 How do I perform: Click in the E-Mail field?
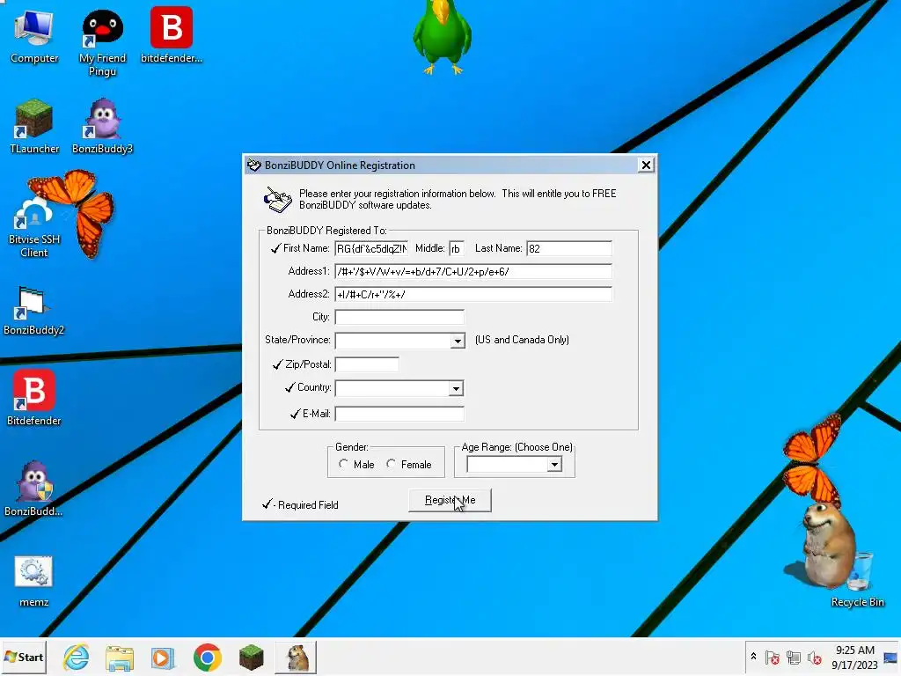point(399,414)
